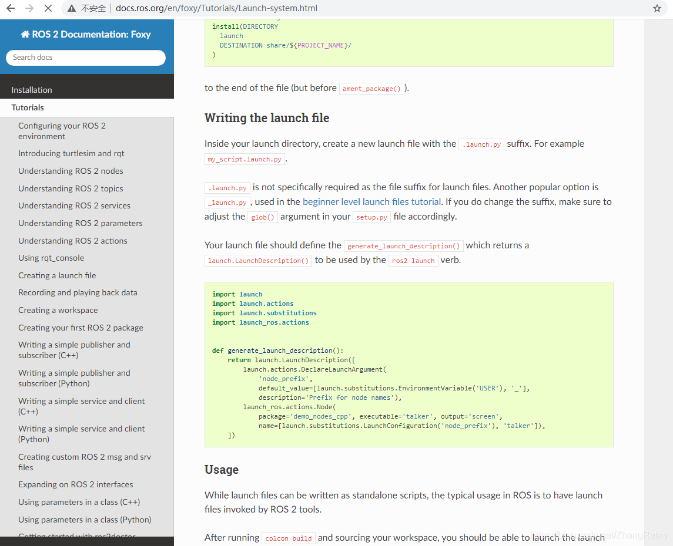Open Understanding ROS 2 actions
673x546 pixels.
point(72,241)
